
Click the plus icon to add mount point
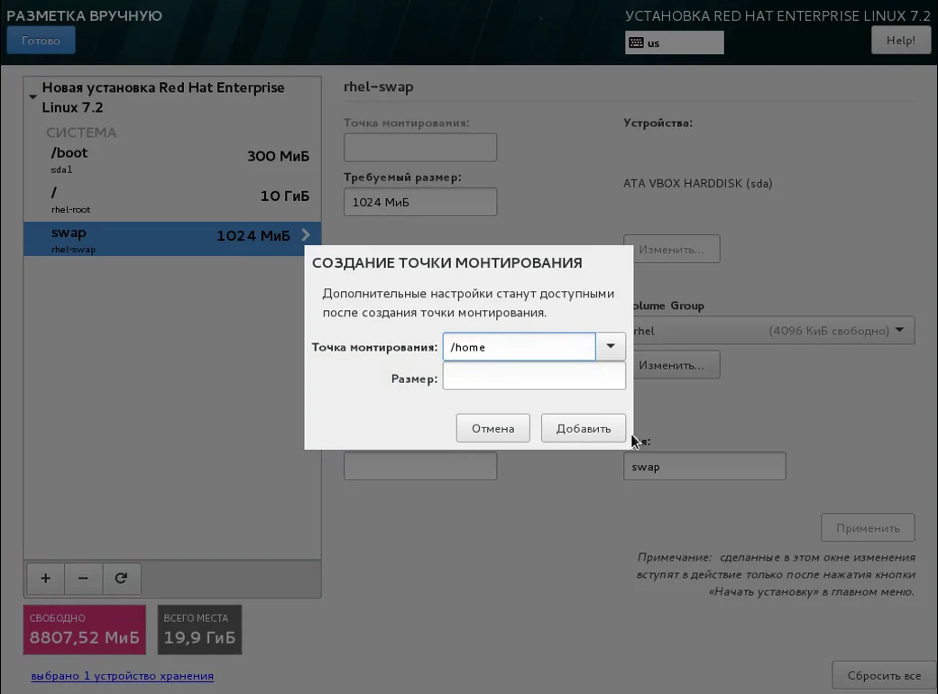[x=45, y=578]
